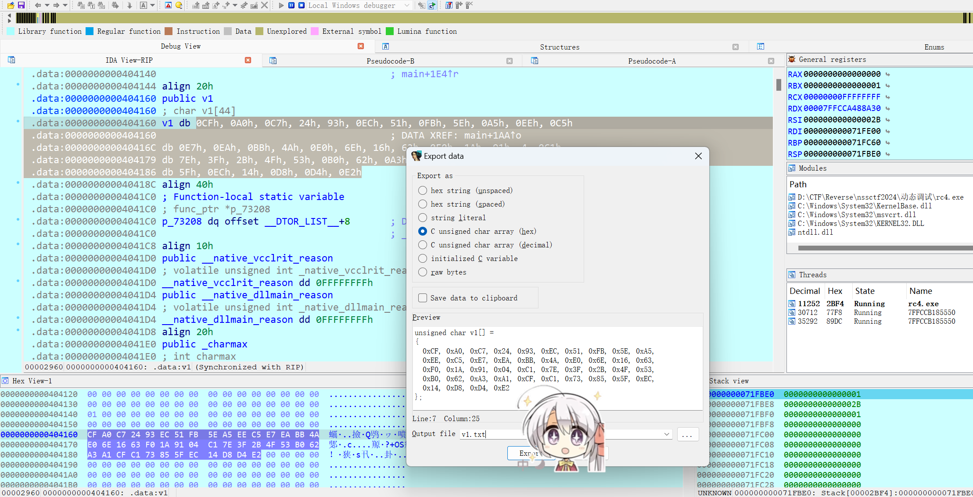The width and height of the screenshot is (973, 497).
Task: Click the yellow circle Lumina toolbar icon
Action: pos(179,5)
